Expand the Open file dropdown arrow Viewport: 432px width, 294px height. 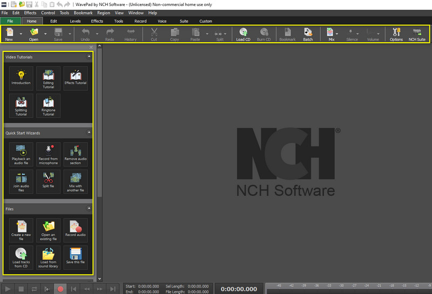(45, 34)
